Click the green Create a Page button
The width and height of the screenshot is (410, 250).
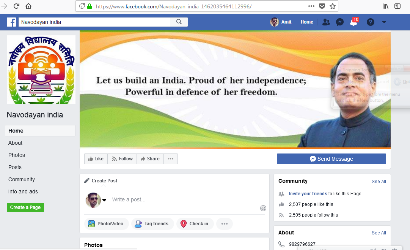tap(25, 207)
